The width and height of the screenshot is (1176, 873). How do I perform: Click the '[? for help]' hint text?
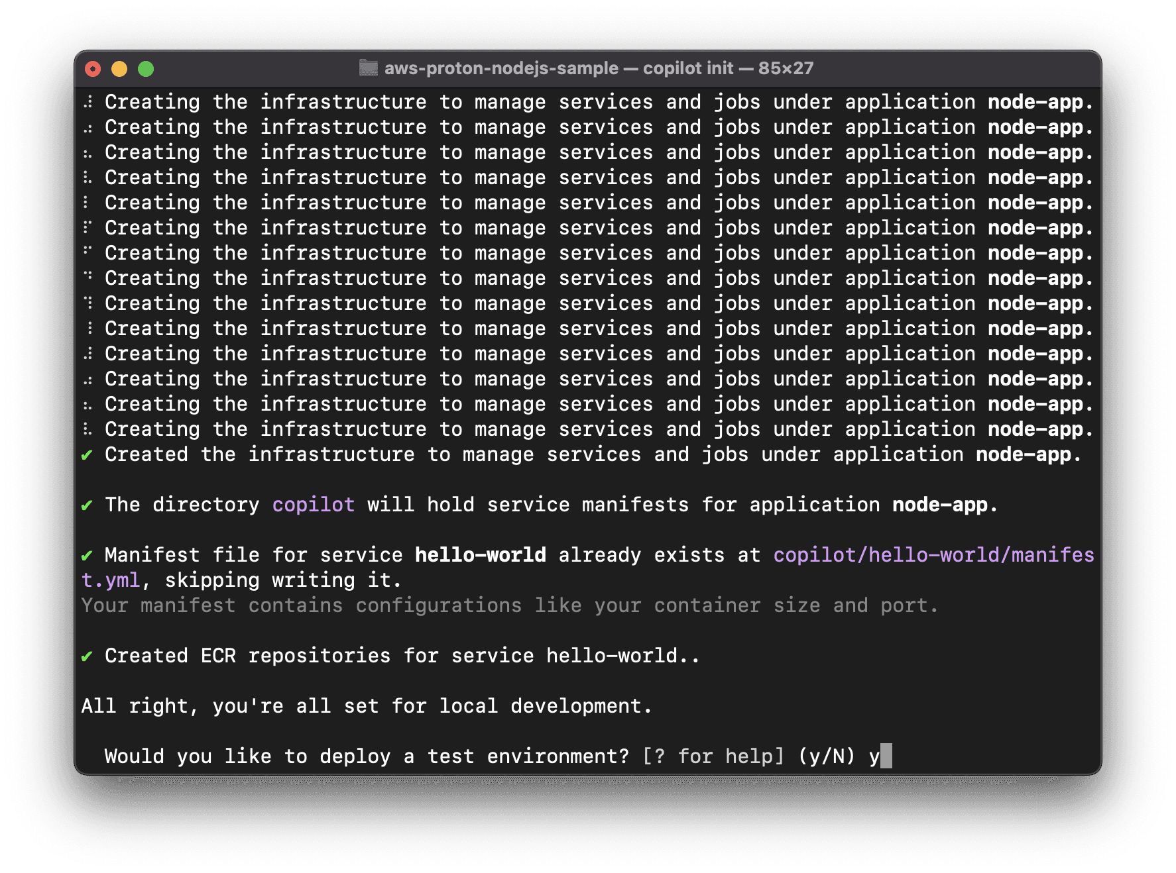(713, 756)
